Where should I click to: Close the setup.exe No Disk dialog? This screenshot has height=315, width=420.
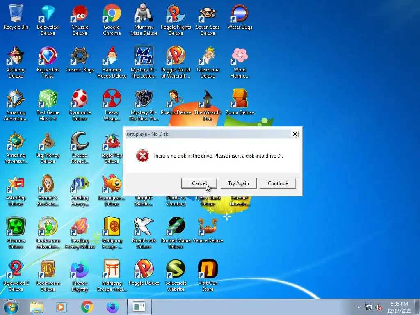pyautogui.click(x=295, y=134)
